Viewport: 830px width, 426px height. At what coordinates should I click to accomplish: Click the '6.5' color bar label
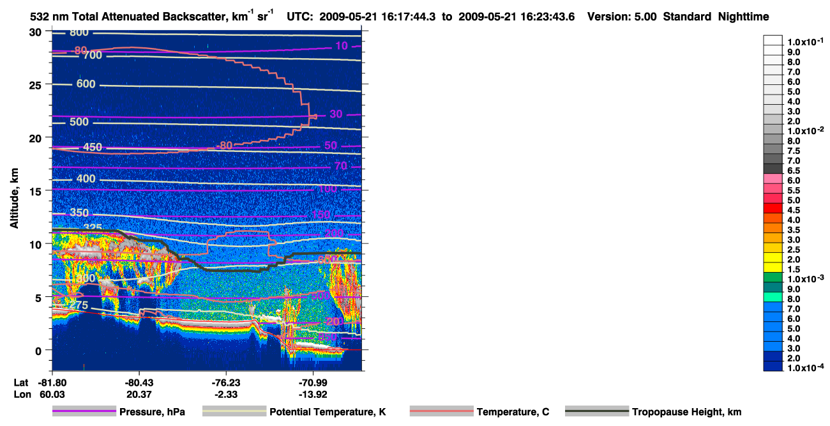pos(794,170)
